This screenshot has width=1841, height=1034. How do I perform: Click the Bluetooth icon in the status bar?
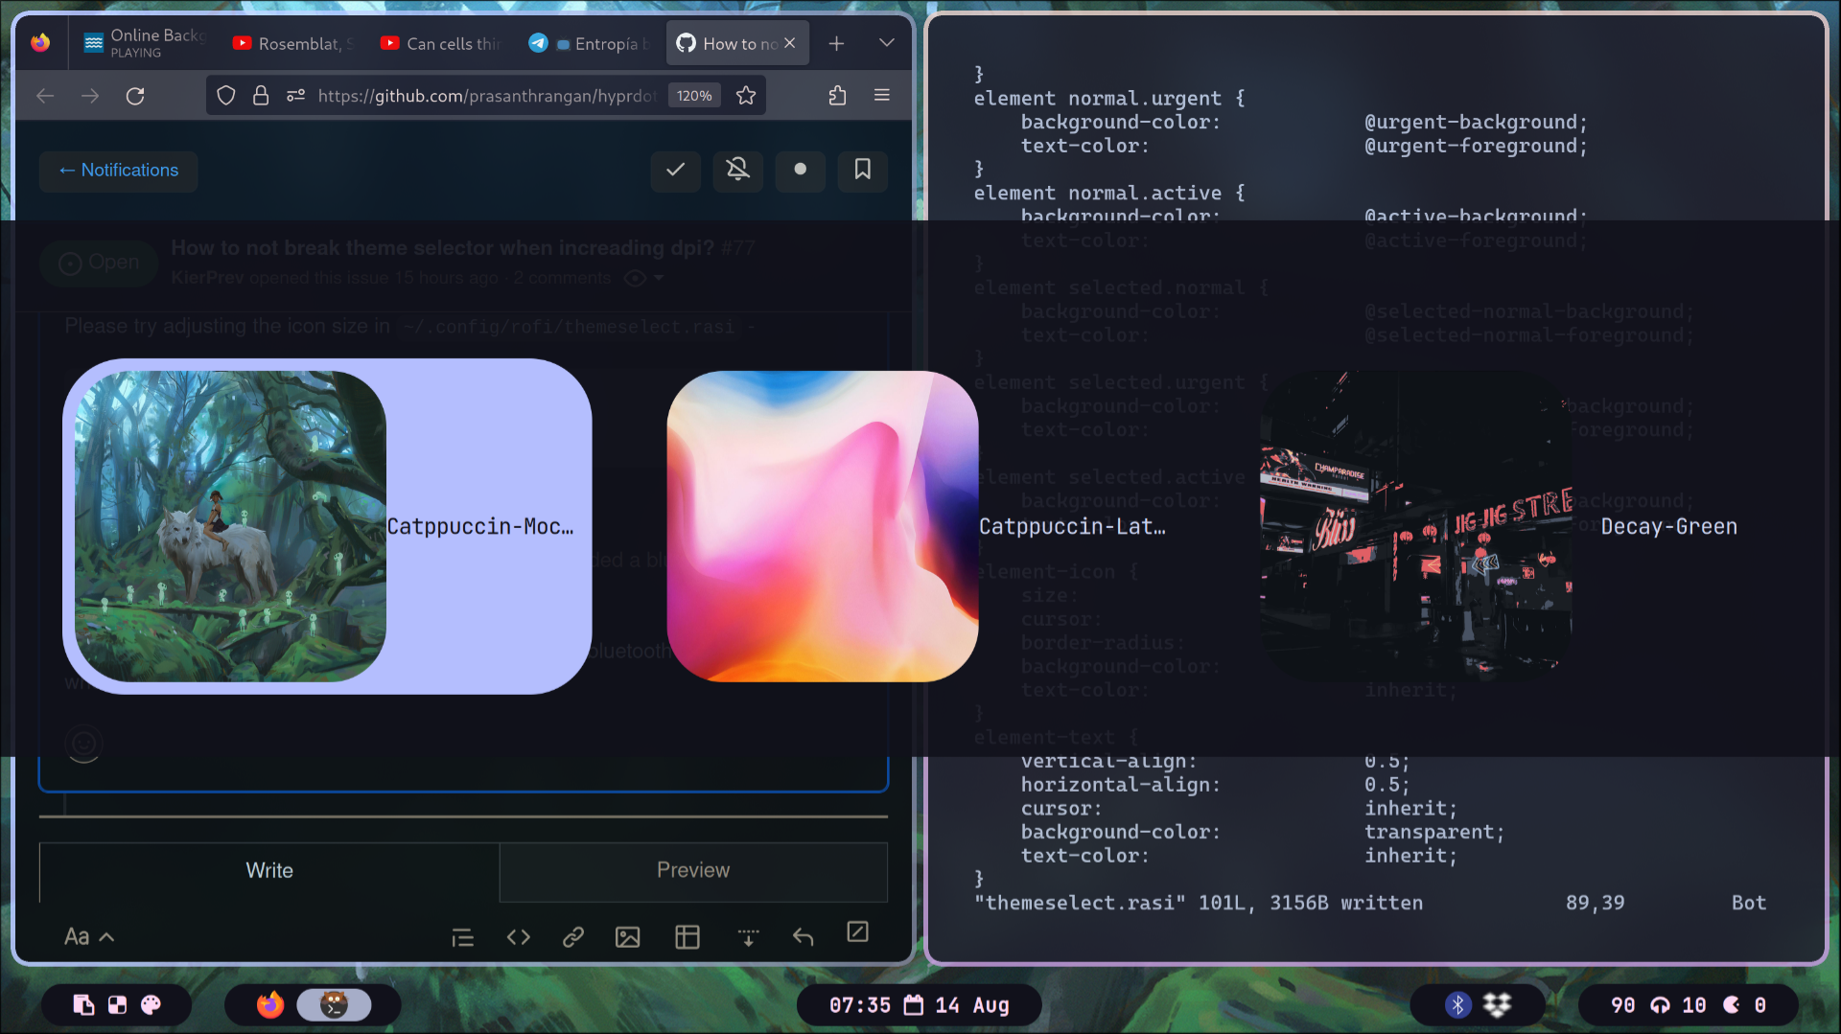coord(1458,1005)
